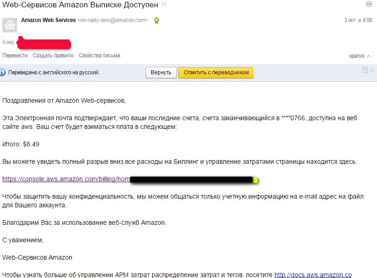
Task: Click the blue translation info icon
Action: (3, 72)
